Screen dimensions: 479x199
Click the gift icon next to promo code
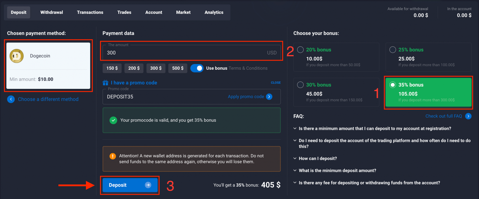[x=105, y=83]
